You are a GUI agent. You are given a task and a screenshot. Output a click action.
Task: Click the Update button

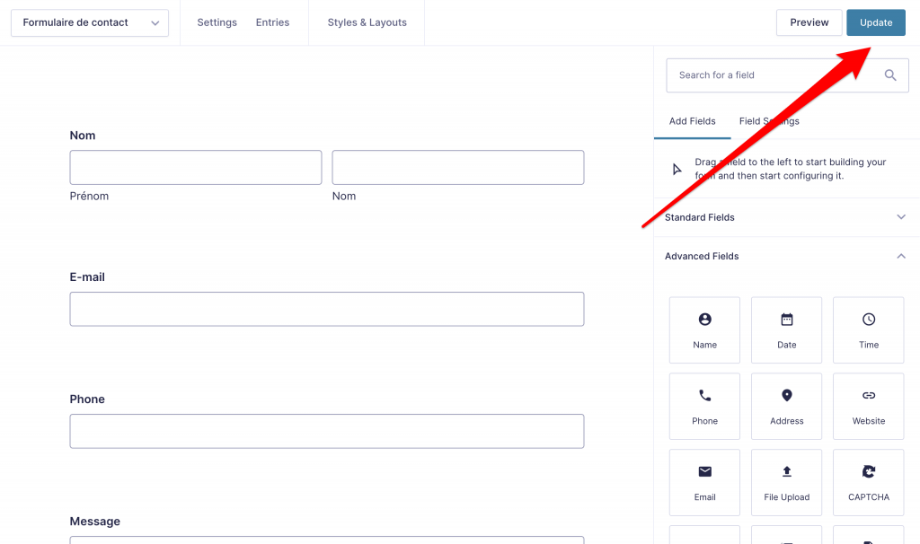pyautogui.click(x=875, y=22)
